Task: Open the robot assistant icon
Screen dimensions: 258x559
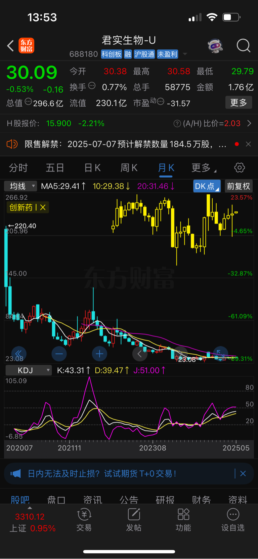Action: [215, 46]
